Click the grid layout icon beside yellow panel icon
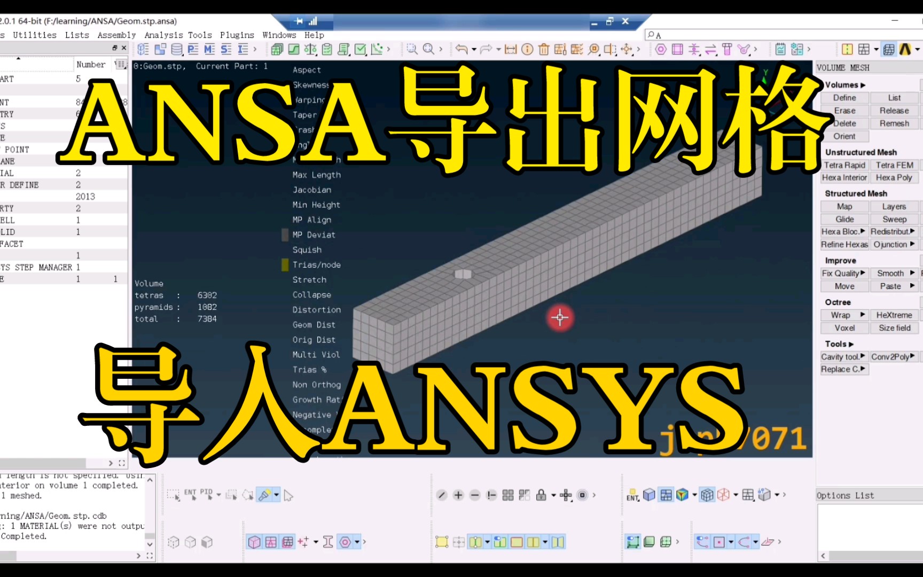Viewport: 923px width, 577px height. click(864, 49)
